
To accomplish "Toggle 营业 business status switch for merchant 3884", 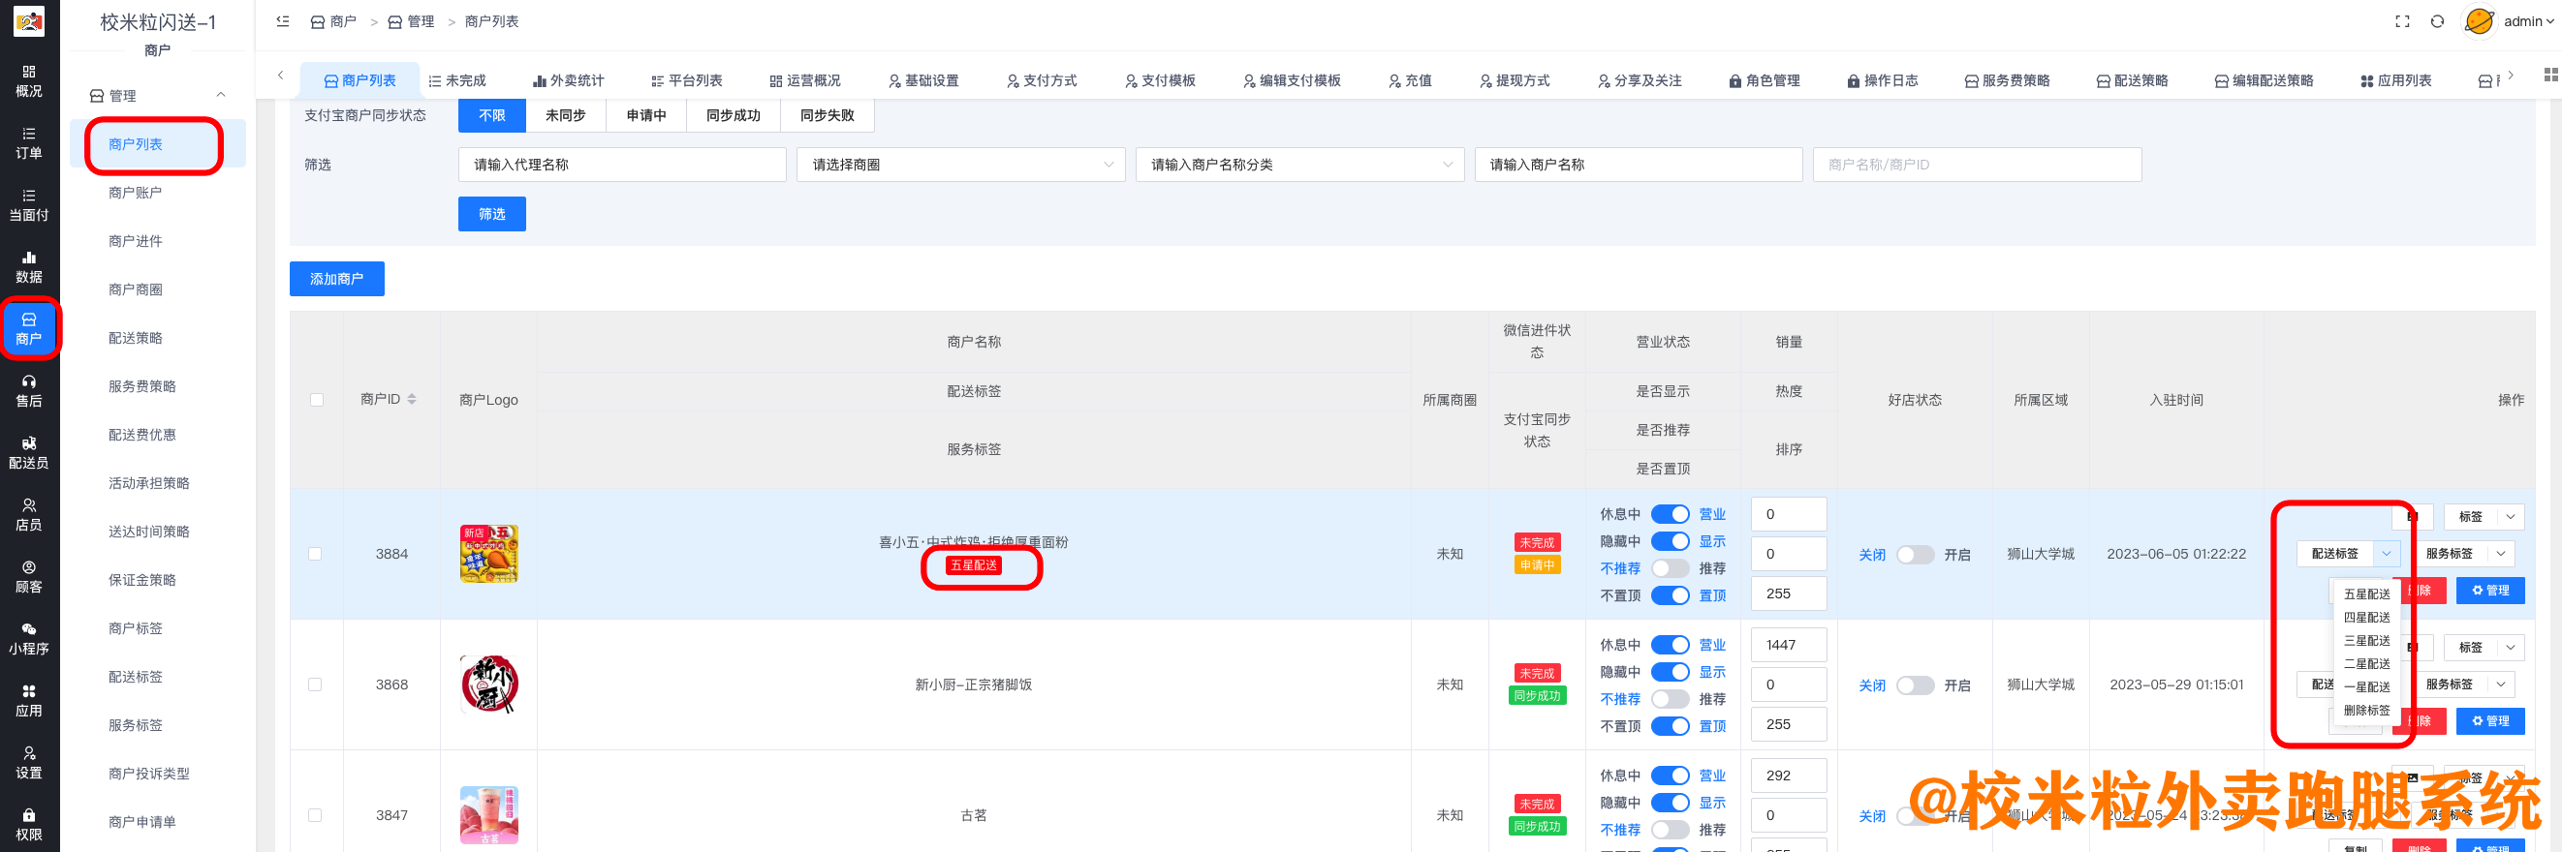I will click(1670, 514).
